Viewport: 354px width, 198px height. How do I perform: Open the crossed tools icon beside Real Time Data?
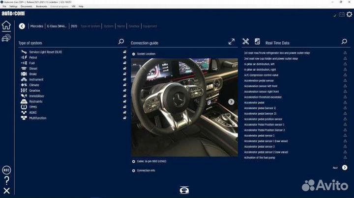tap(246, 41)
